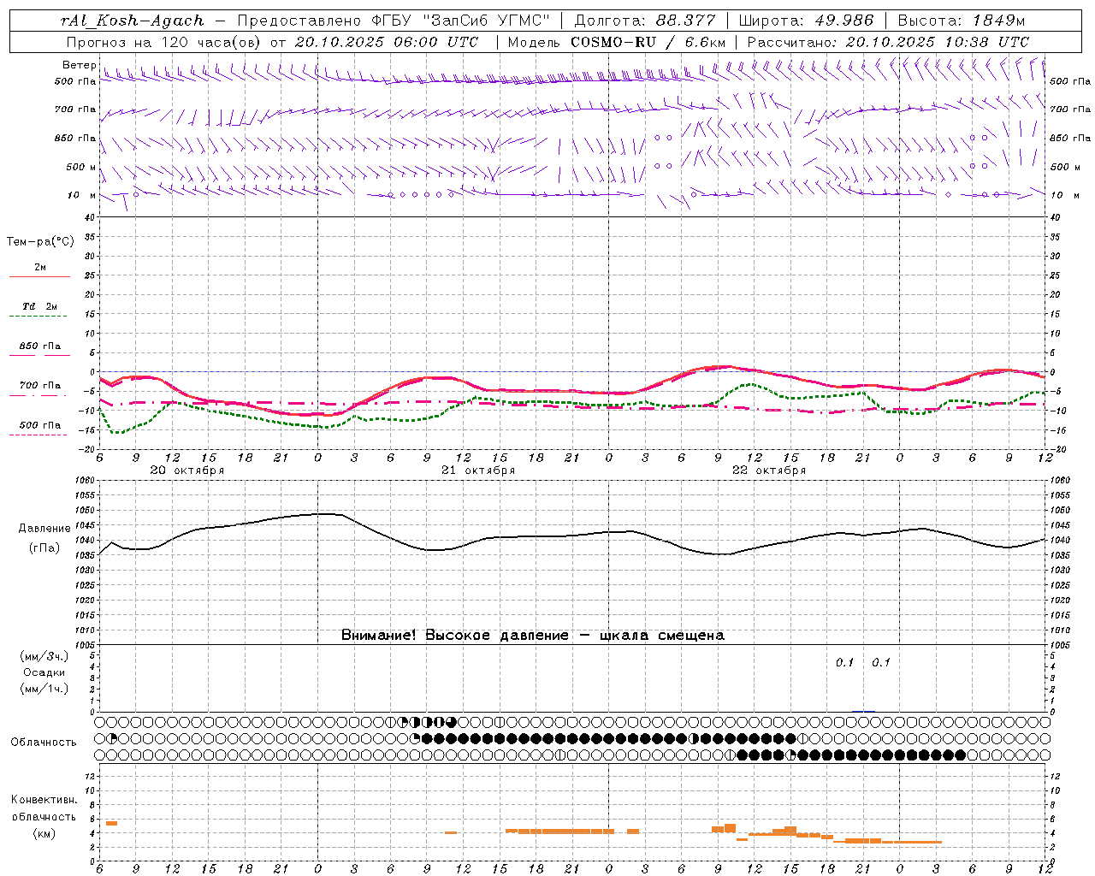Select the (мм/1ч.) precipitation unit label

pyautogui.click(x=44, y=689)
